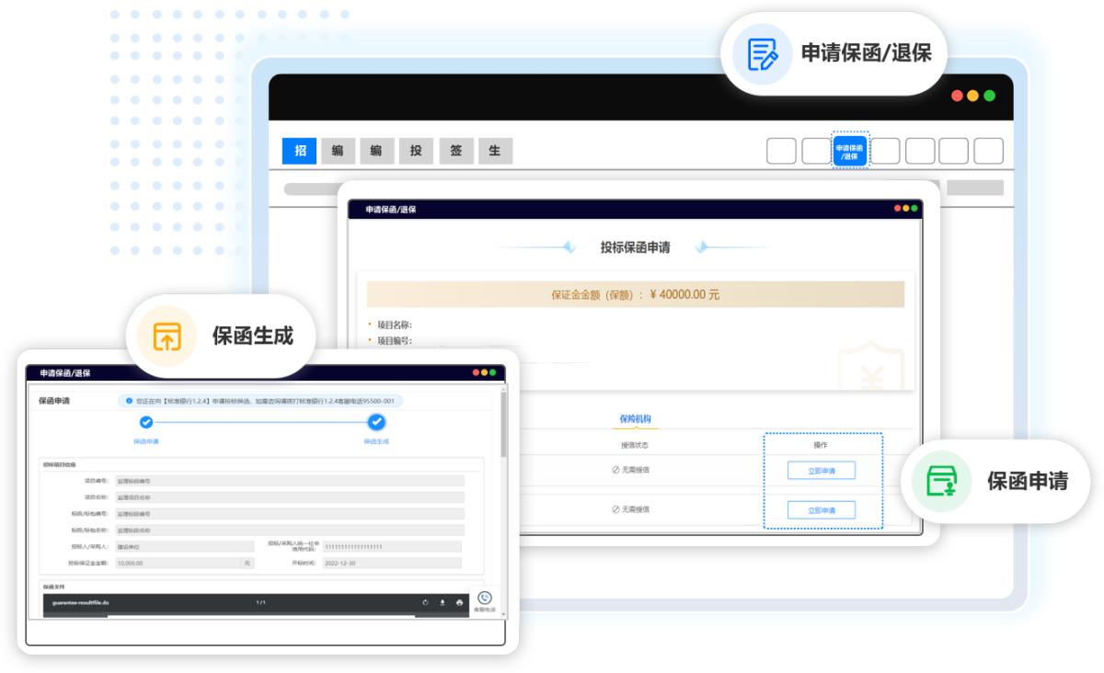The width and height of the screenshot is (1104, 673).
Task: Select the upload icon in the 保函生成 badge
Action: pos(165,337)
